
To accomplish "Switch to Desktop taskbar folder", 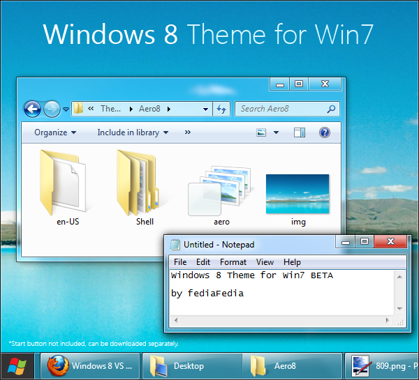I will [x=193, y=366].
